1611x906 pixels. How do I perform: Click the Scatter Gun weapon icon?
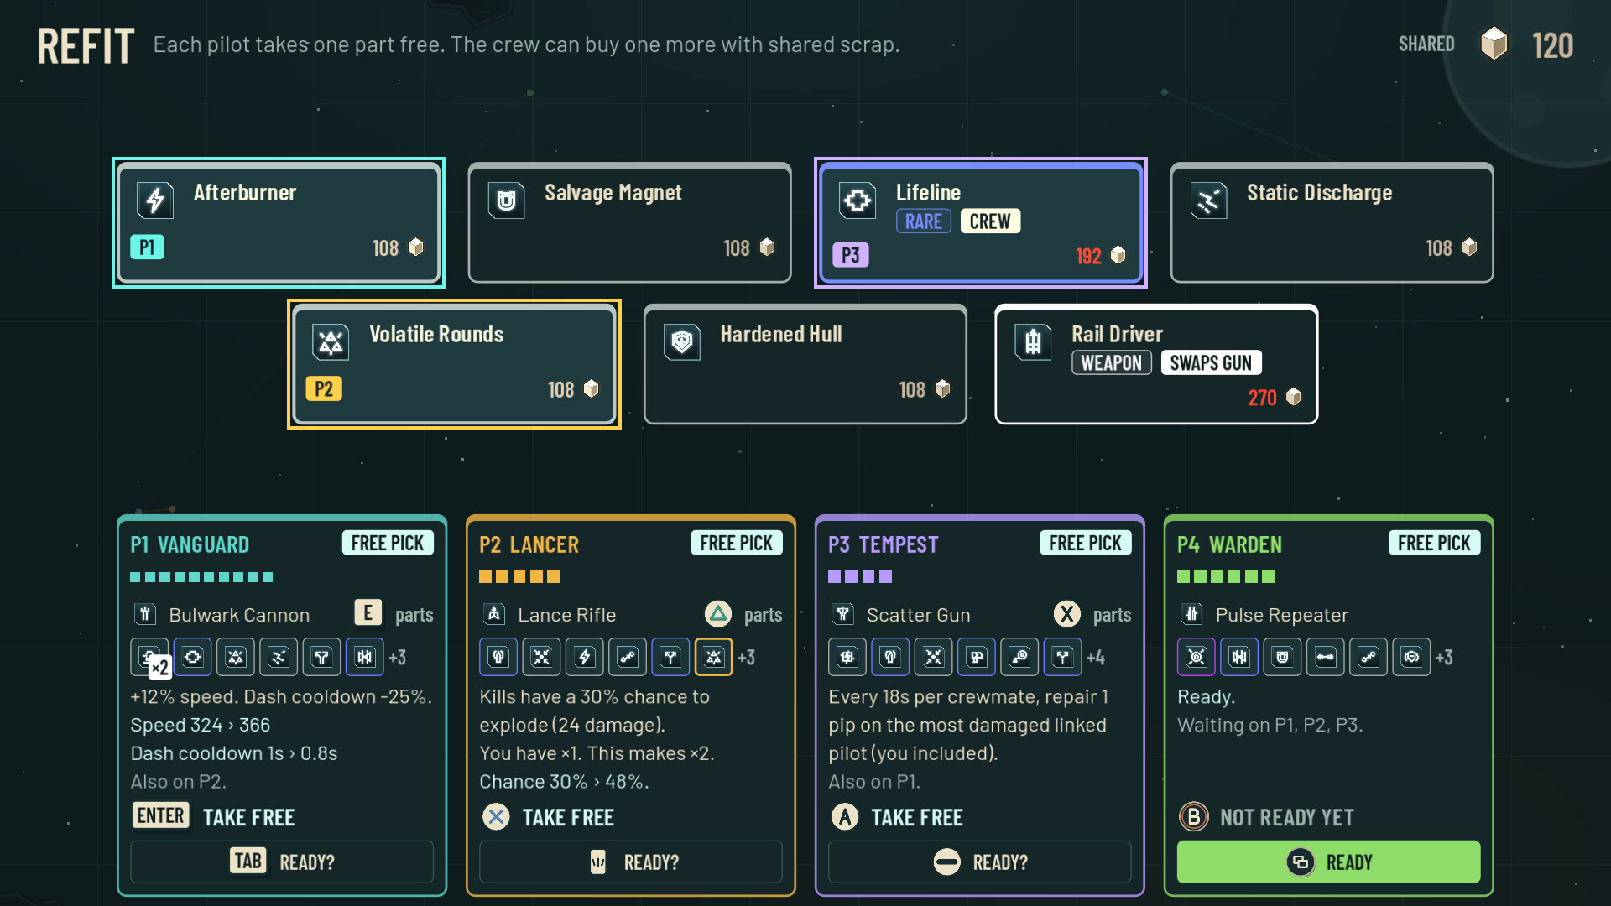(x=843, y=615)
